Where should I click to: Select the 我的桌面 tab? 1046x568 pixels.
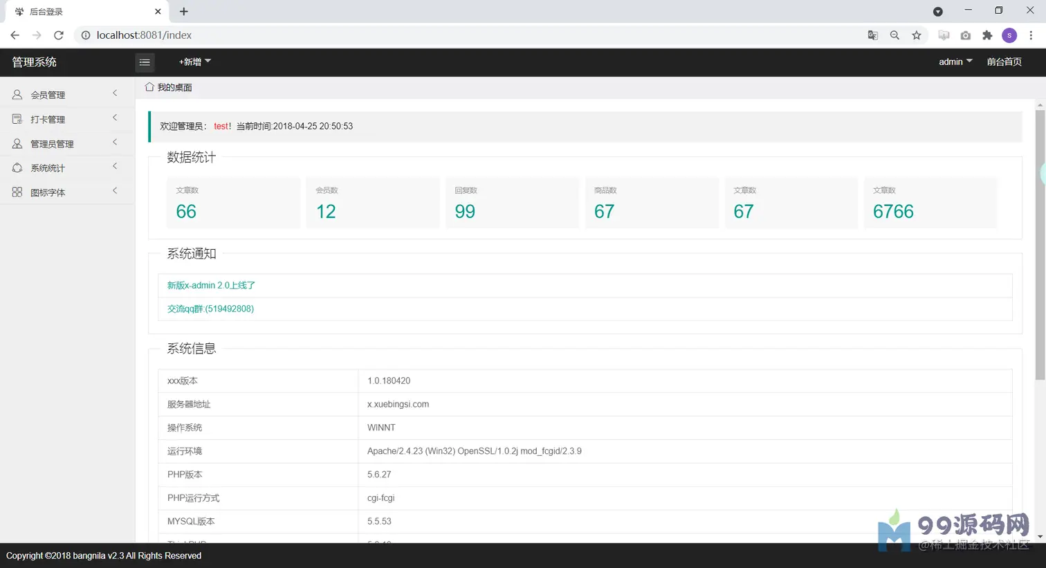point(169,87)
